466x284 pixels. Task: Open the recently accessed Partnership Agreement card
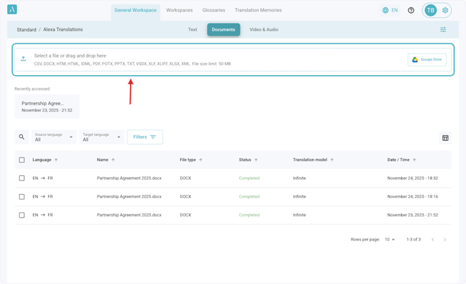click(47, 107)
